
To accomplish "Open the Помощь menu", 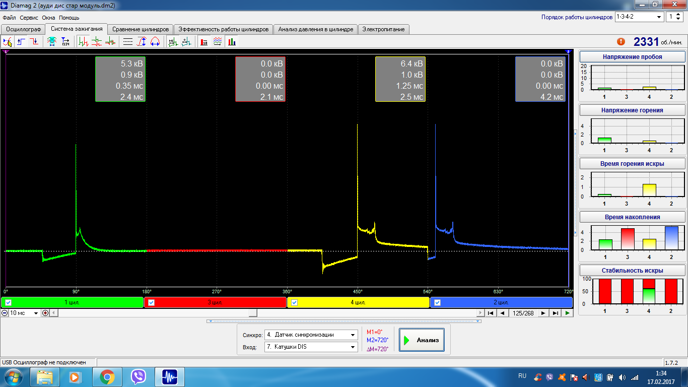I will coord(69,18).
